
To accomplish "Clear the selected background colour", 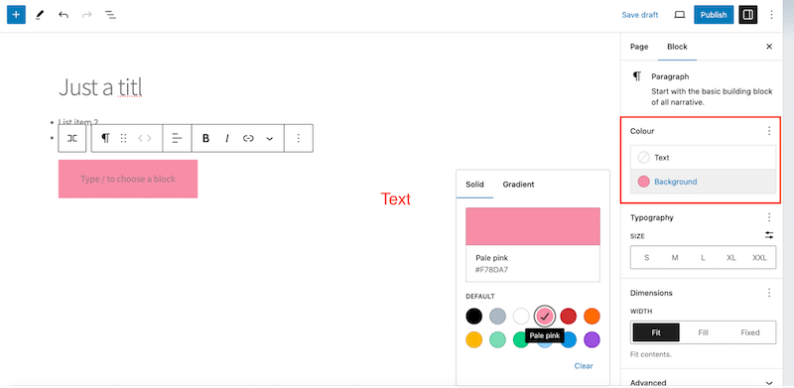I will click(x=584, y=366).
